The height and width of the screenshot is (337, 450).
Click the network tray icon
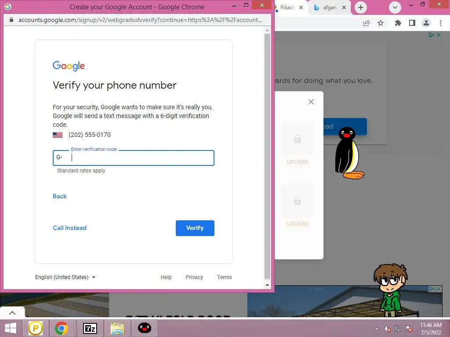[x=398, y=329]
